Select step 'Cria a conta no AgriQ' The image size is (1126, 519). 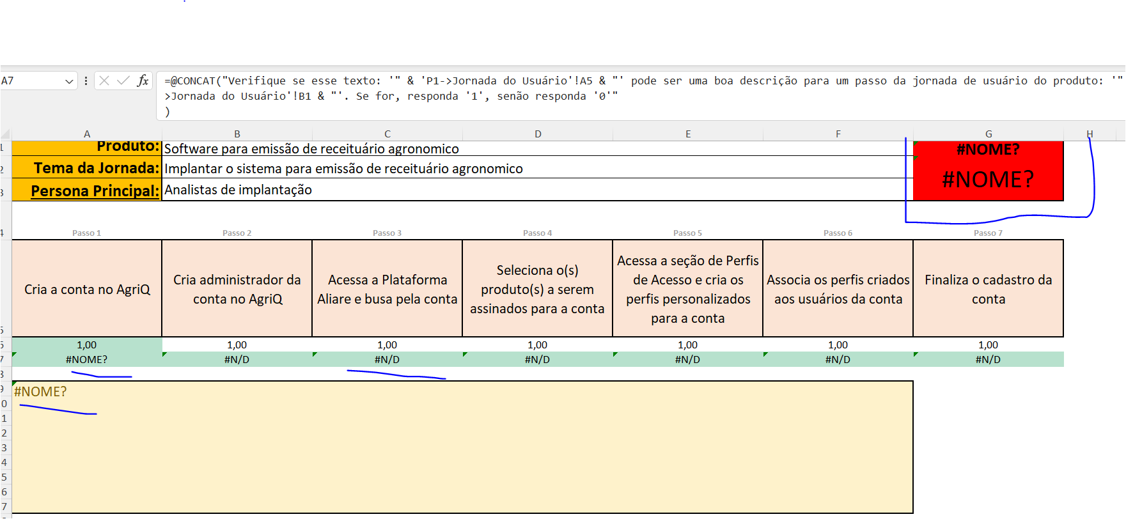tap(87, 289)
